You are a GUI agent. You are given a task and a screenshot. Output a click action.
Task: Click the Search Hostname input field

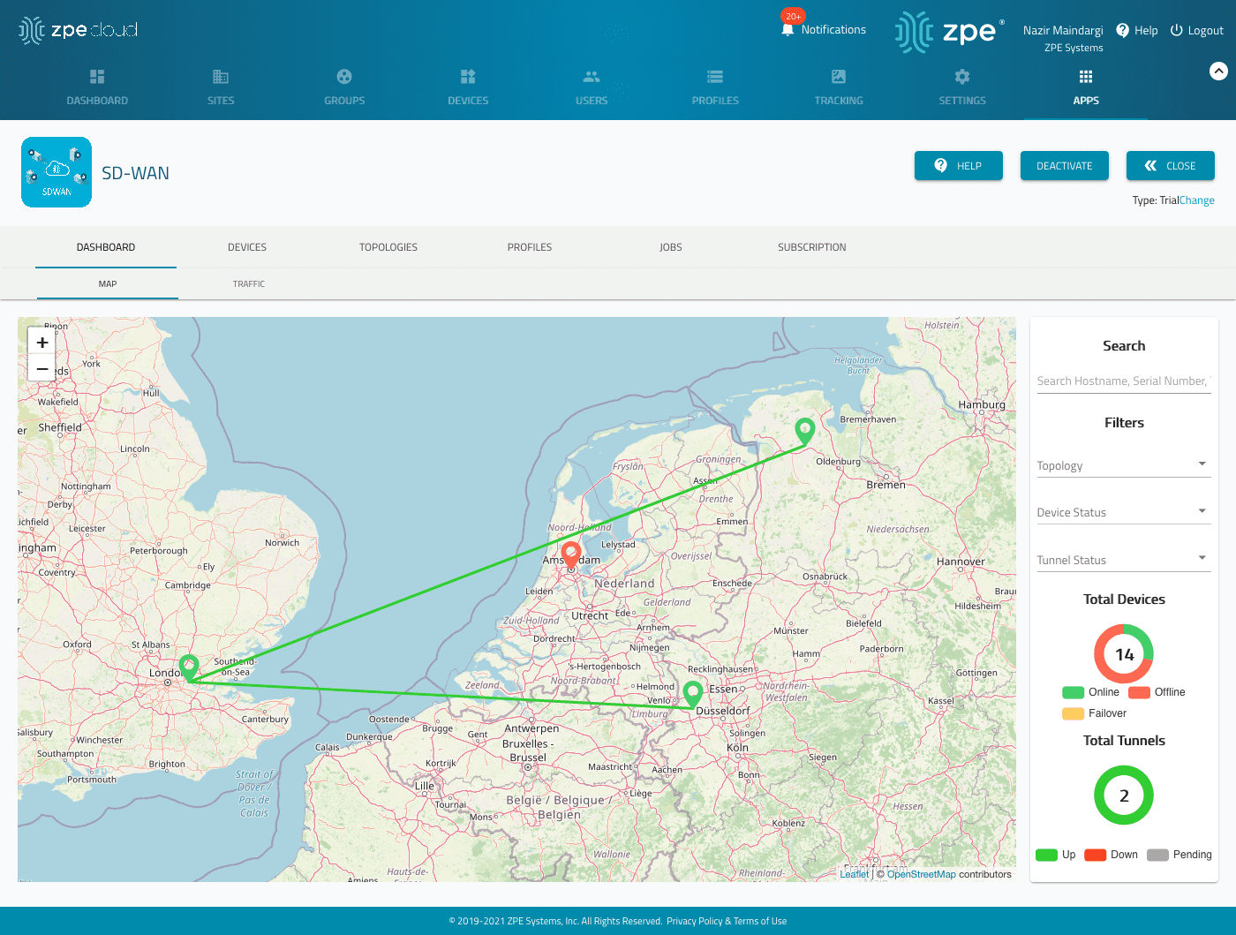click(1123, 381)
